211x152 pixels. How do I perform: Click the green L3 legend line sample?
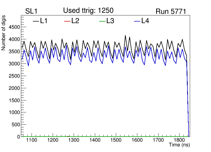pyautogui.click(x=102, y=21)
